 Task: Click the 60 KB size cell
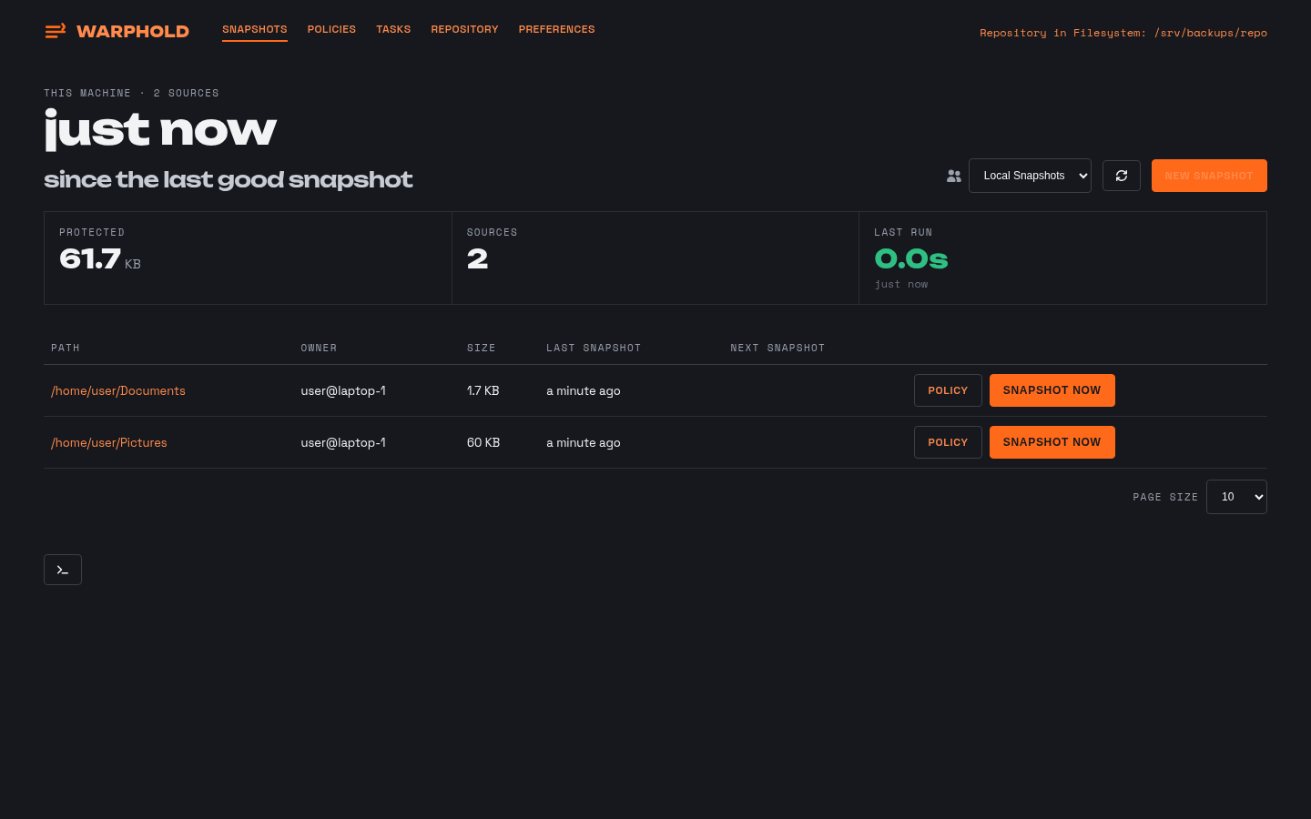point(483,442)
